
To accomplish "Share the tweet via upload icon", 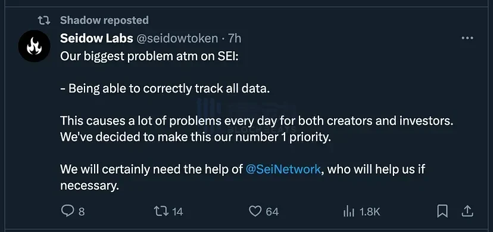I will [467, 211].
